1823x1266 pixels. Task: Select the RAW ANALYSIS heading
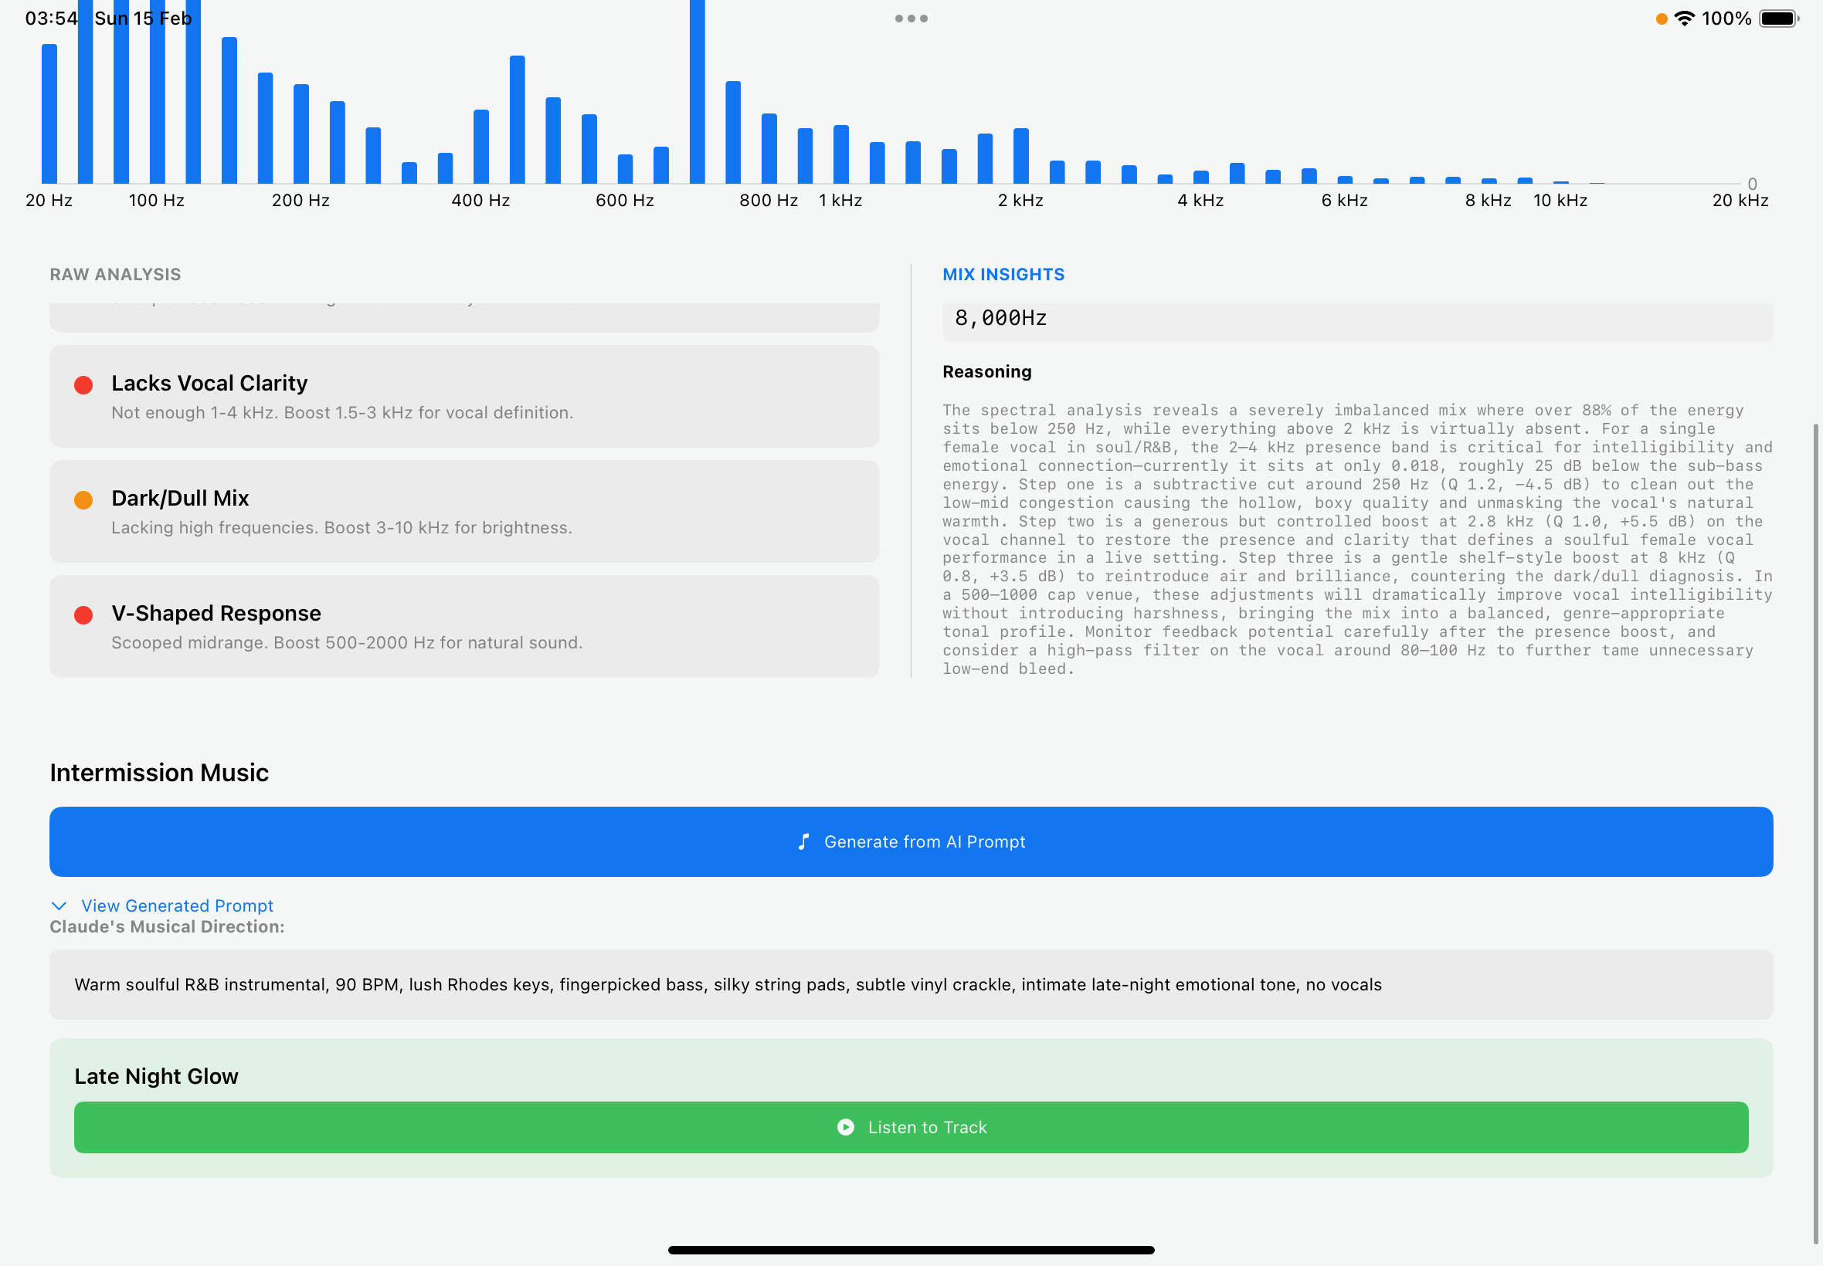click(x=115, y=275)
